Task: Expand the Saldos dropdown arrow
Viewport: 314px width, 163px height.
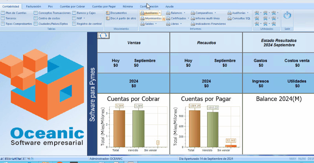Action: click(156, 24)
